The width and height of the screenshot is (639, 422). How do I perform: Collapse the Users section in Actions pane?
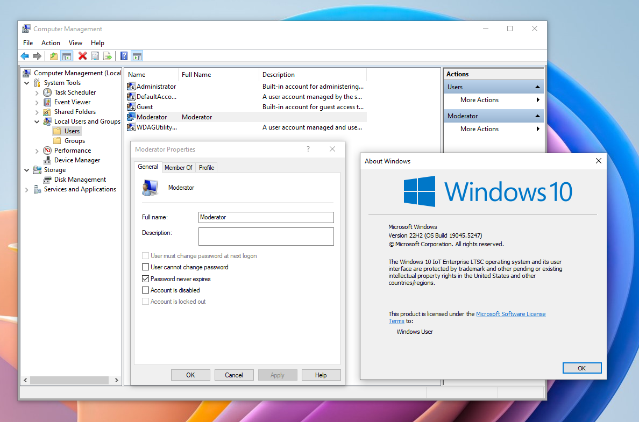tap(537, 87)
